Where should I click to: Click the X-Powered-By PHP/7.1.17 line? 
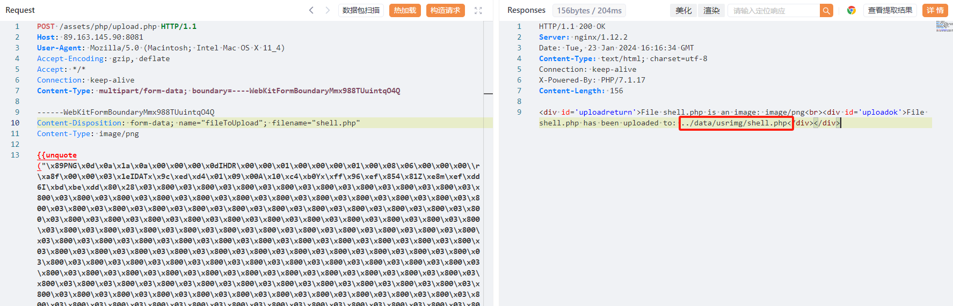click(x=592, y=80)
